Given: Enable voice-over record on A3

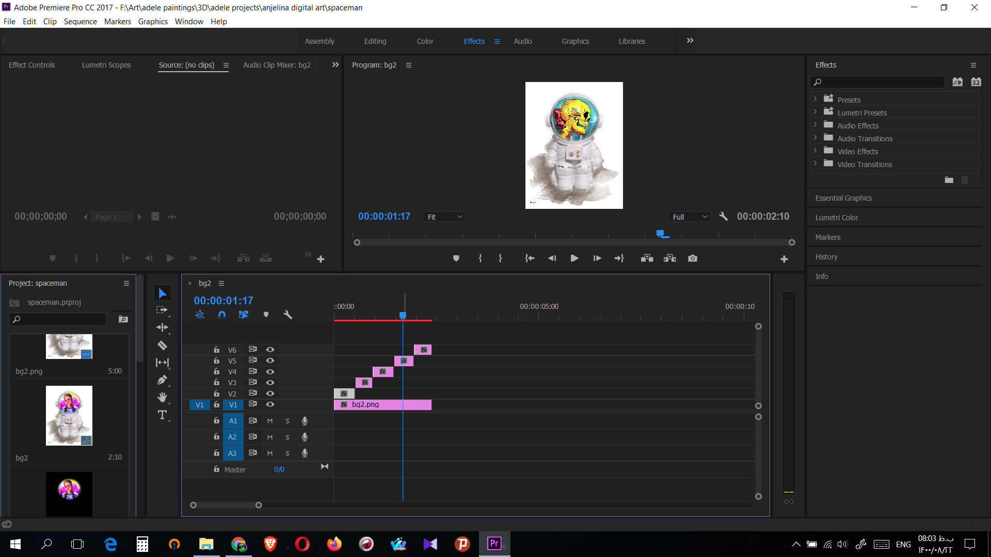Looking at the screenshot, I should tap(305, 453).
